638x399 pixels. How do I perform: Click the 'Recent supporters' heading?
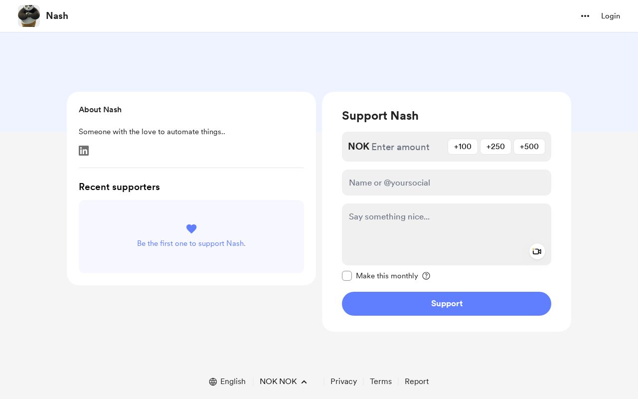coord(119,187)
